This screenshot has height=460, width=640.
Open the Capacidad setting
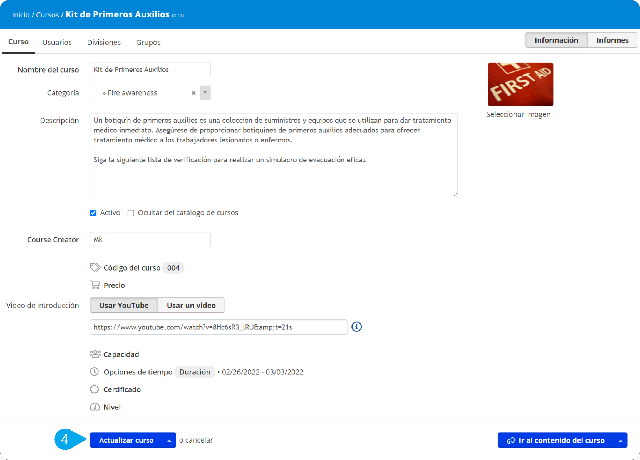pos(121,354)
